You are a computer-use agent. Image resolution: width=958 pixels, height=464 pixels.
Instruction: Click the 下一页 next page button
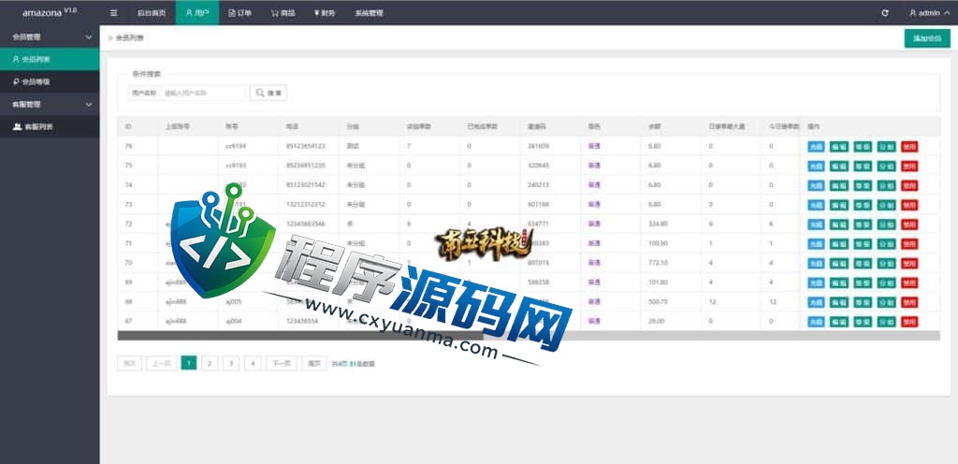[282, 363]
